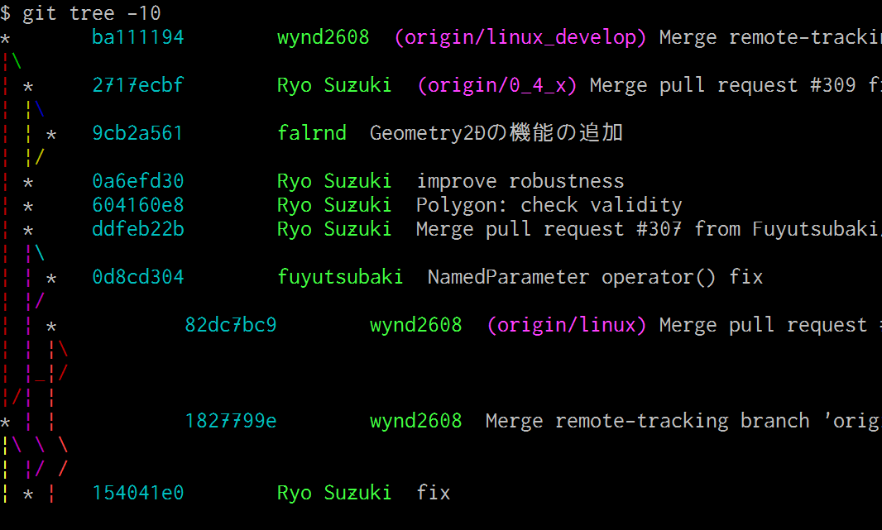The height and width of the screenshot is (530, 882).
Task: Select the commit hash 0d8cd304
Action: coord(137,277)
